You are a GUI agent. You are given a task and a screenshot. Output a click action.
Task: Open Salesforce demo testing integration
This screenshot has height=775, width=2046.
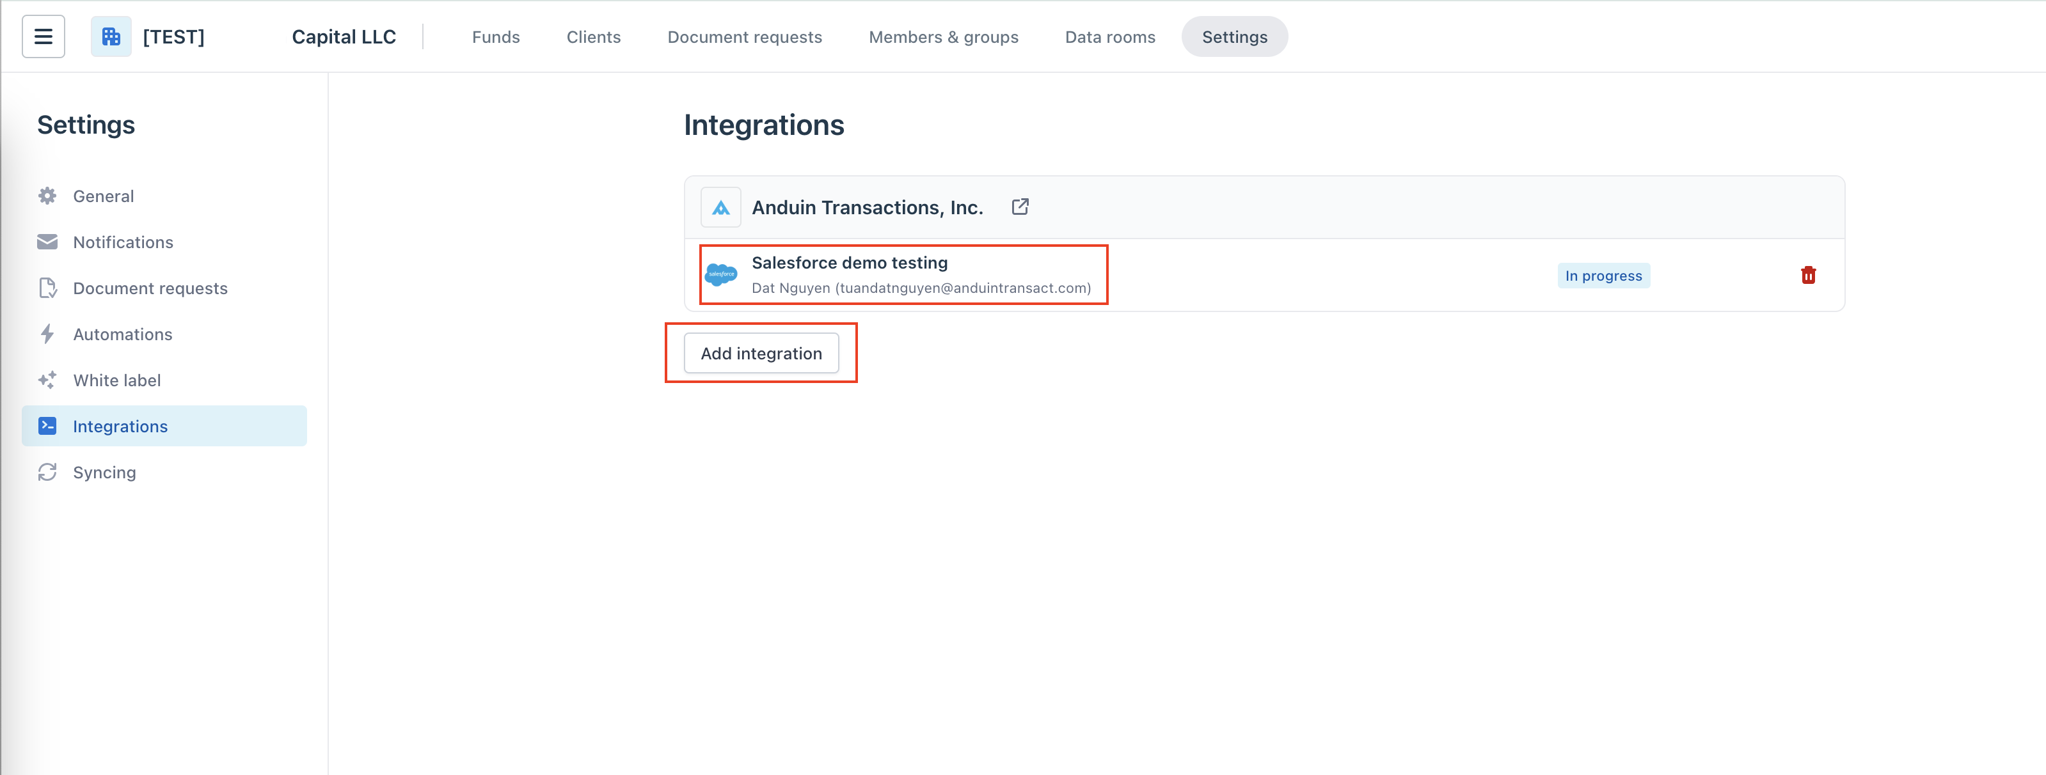[x=849, y=263]
